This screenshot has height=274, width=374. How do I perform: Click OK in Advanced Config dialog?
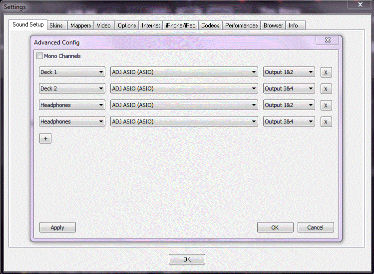click(x=275, y=227)
